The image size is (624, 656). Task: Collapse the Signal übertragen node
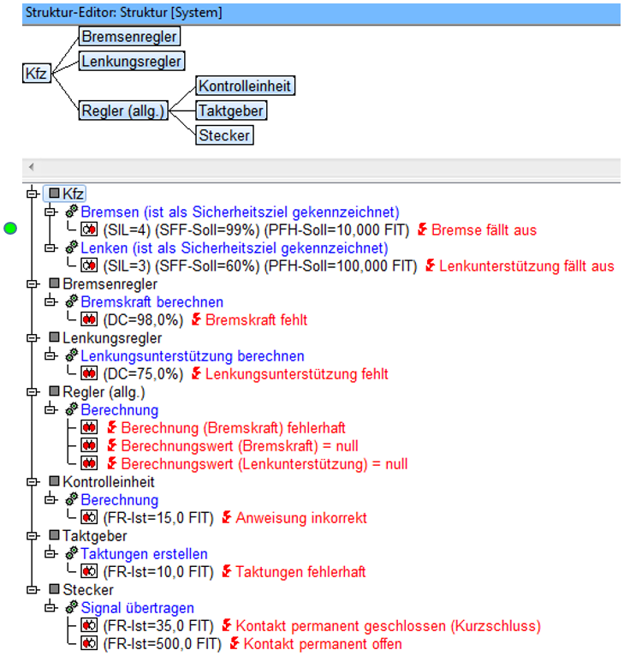[51, 607]
